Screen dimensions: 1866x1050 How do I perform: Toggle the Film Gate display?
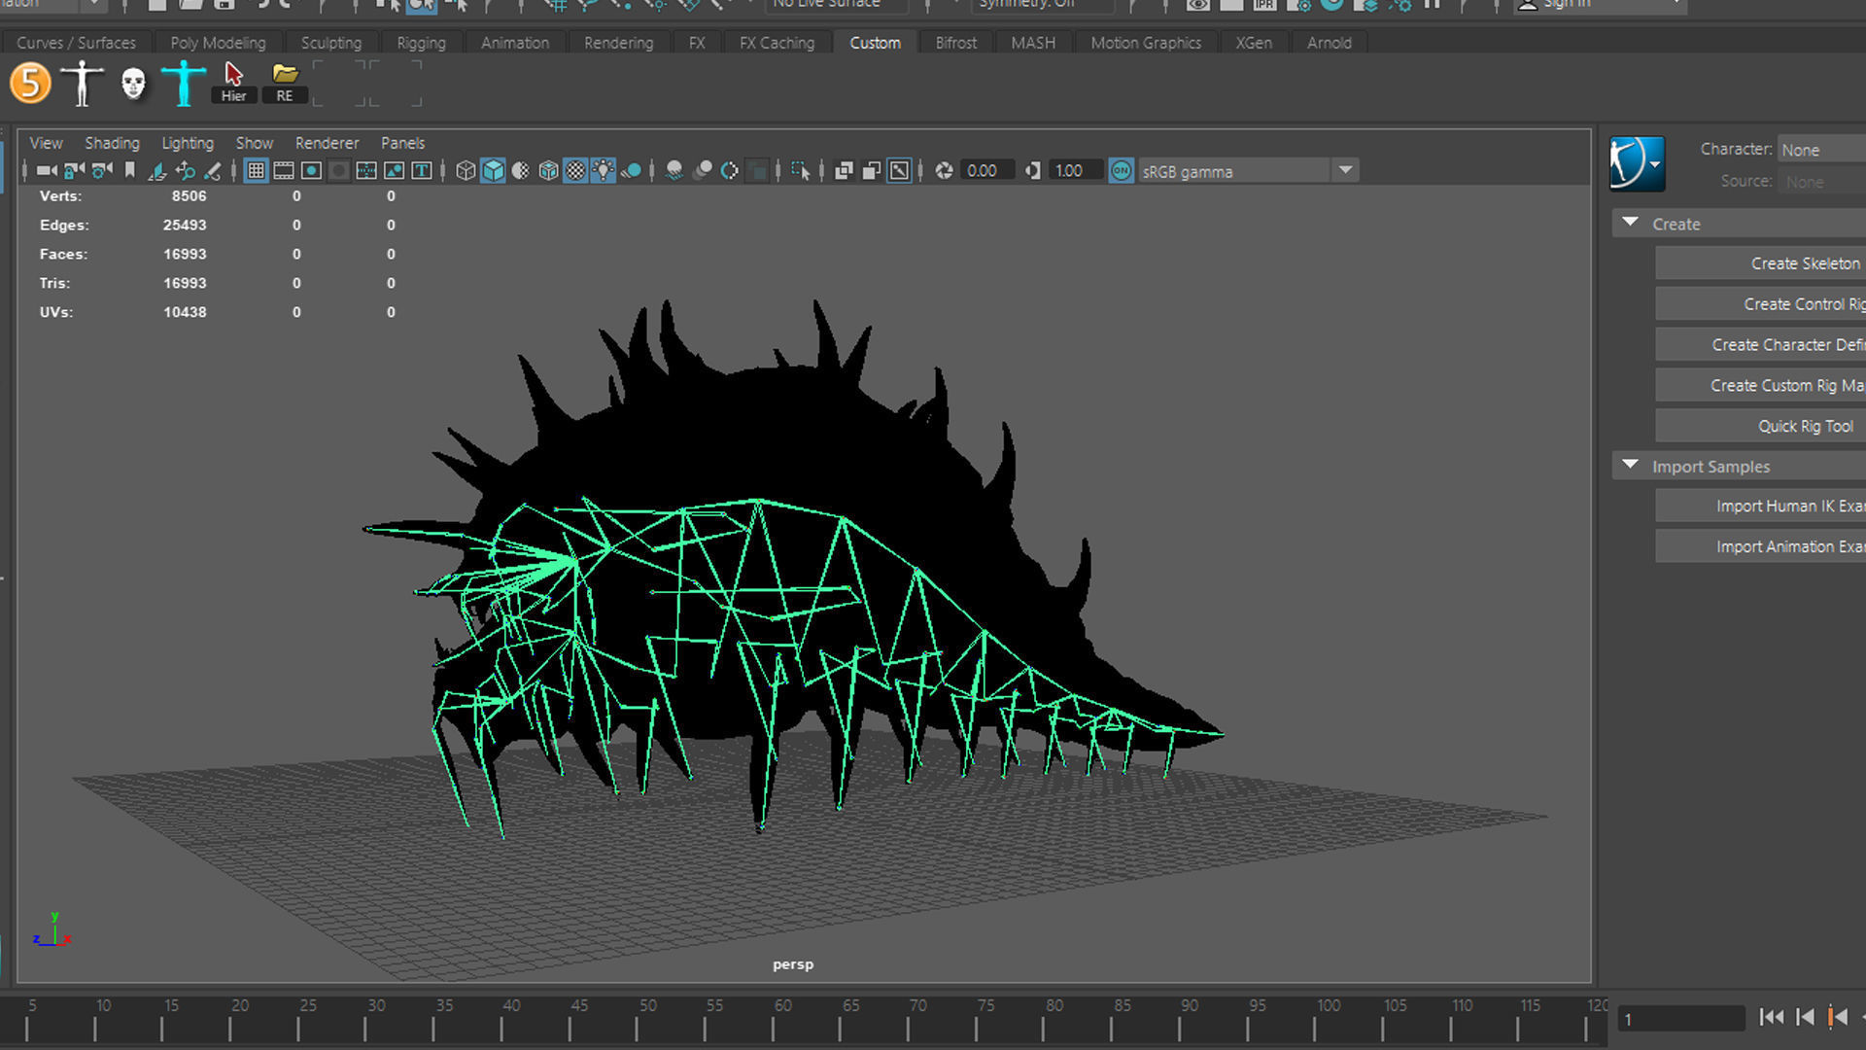click(284, 171)
